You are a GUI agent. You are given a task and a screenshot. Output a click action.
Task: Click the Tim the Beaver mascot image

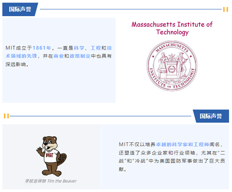tap(52, 156)
